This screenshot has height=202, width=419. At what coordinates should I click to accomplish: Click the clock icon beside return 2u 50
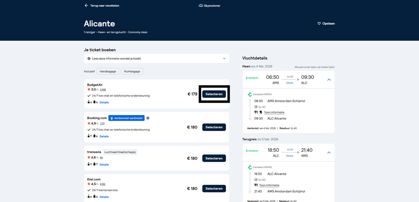(x=256, y=180)
